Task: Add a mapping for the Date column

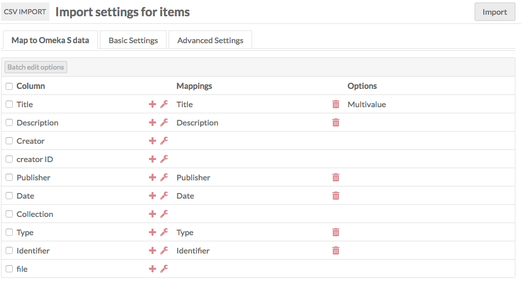Action: 152,196
